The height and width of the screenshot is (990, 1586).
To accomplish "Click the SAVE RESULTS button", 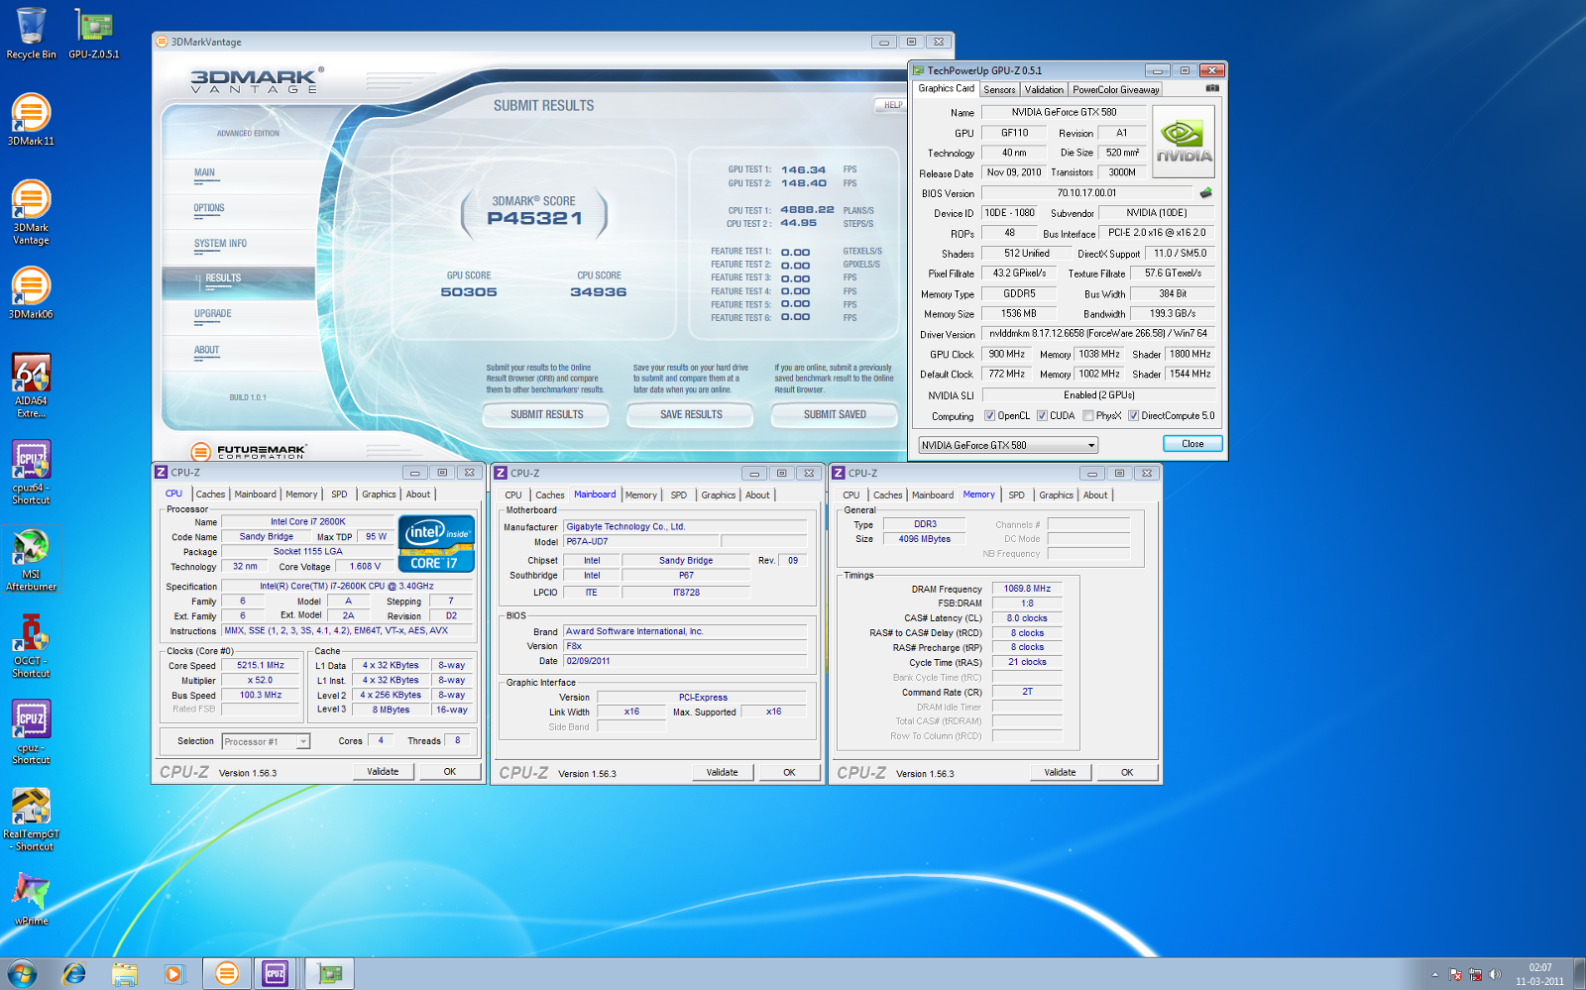I will (x=691, y=414).
